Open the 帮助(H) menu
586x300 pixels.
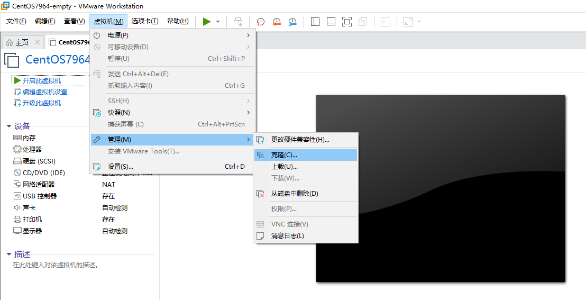click(178, 21)
